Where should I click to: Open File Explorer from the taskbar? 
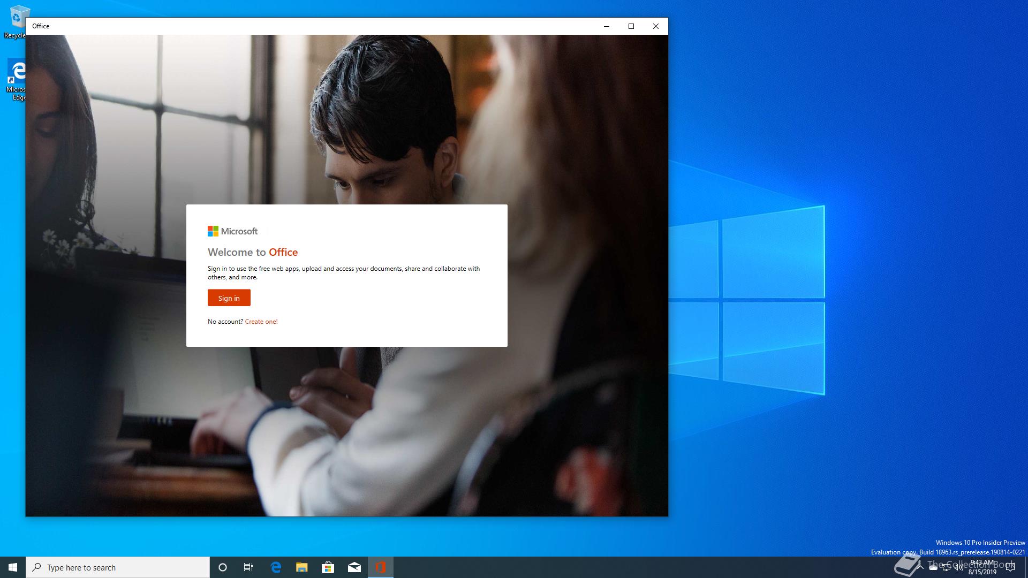[302, 567]
